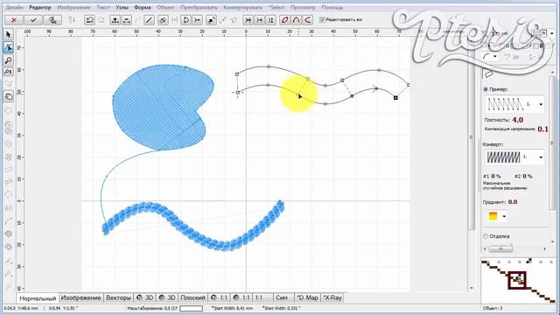Image resolution: width=560 pixels, height=315 pixels.
Task: Click the Градиент value 0.0
Action: click(513, 202)
